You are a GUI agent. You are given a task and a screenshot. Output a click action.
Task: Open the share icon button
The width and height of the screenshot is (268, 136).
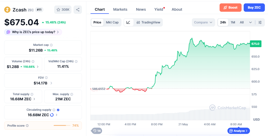[78, 10]
